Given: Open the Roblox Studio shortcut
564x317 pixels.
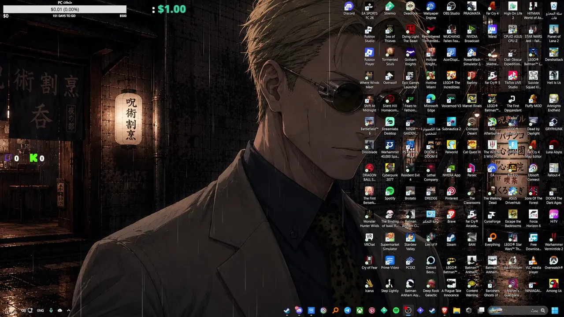Looking at the screenshot, I should point(369,34).
